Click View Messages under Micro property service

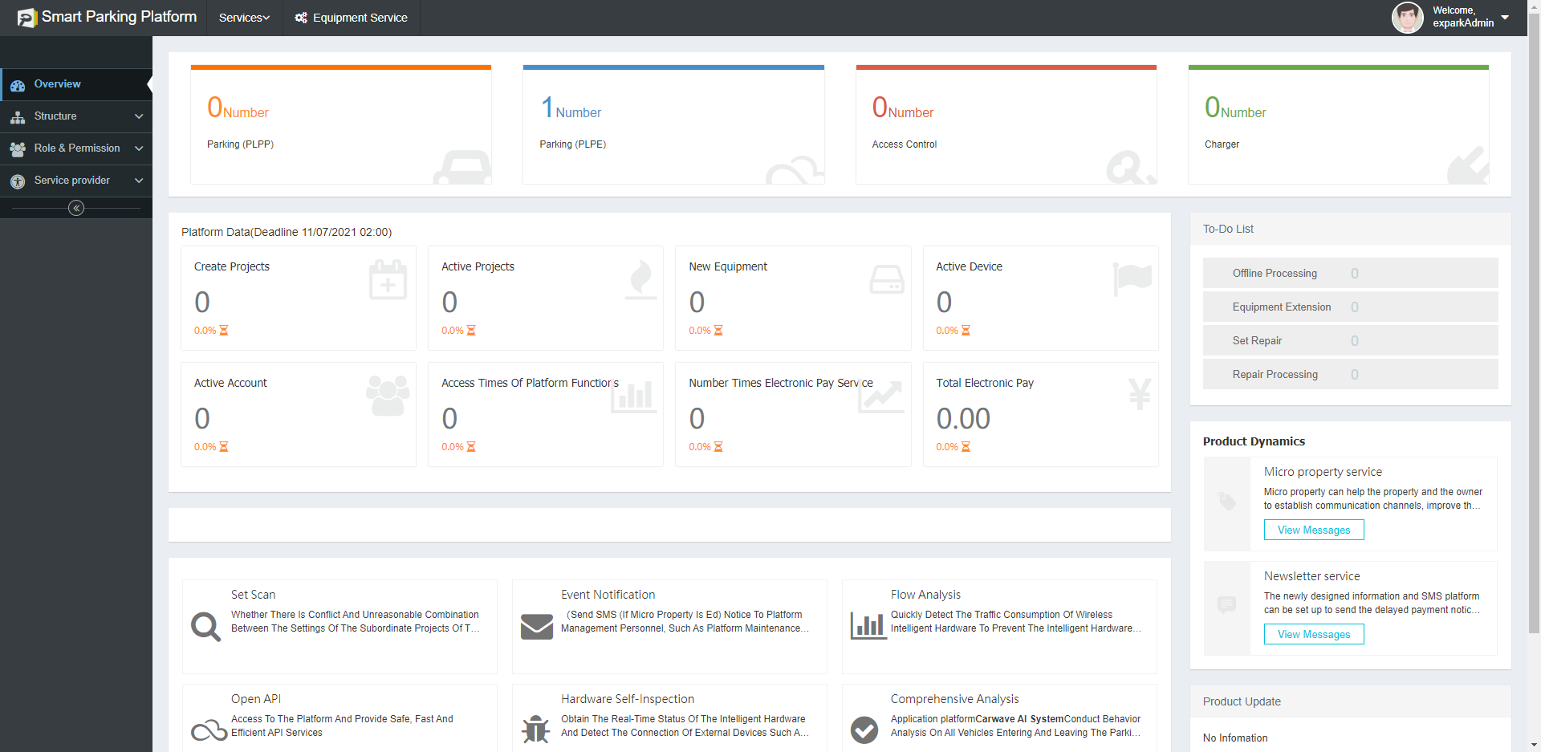pos(1314,530)
